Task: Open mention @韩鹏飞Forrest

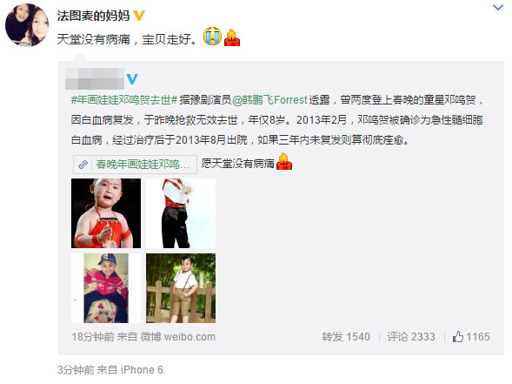Action: [x=269, y=100]
